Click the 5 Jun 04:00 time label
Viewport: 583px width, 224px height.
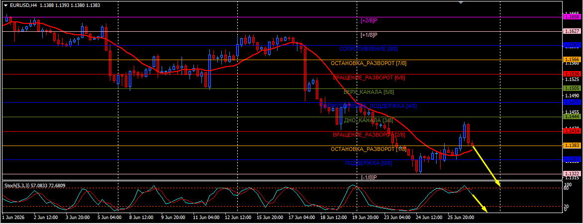tap(109, 217)
